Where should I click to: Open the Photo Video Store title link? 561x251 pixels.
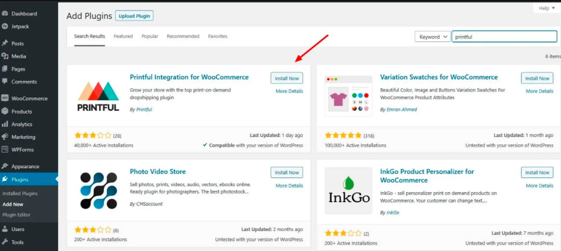[x=158, y=172]
